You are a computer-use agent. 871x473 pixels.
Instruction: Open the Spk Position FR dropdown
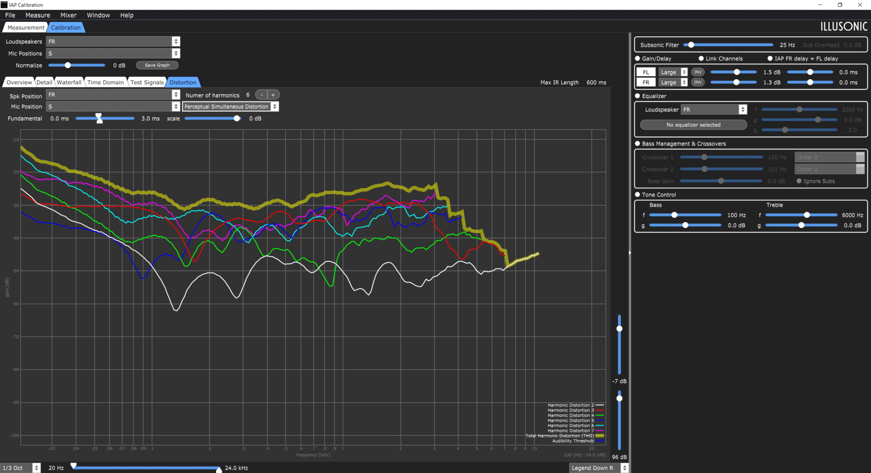click(113, 95)
